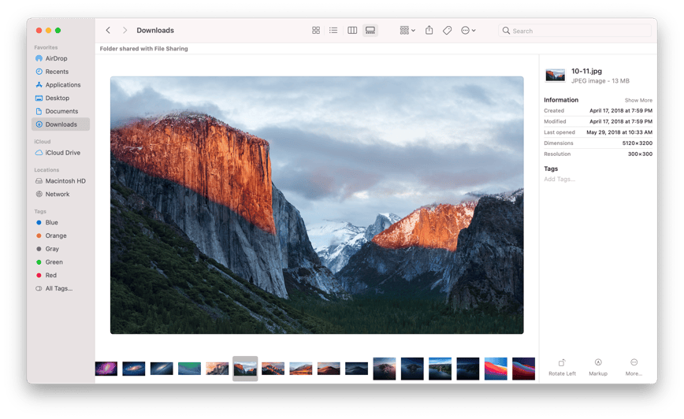The image size is (684, 419).
Task: Open Desktop in the sidebar
Action: pos(61,98)
